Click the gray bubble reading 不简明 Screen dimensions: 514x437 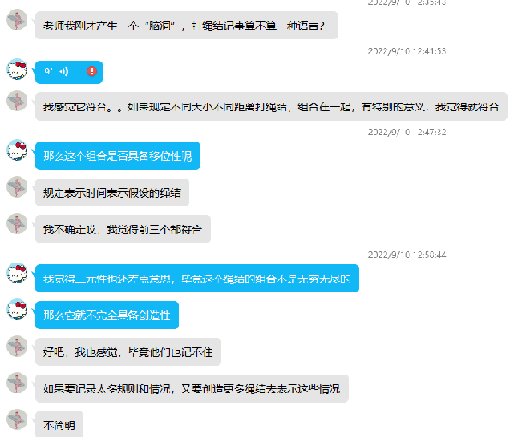pos(59,425)
